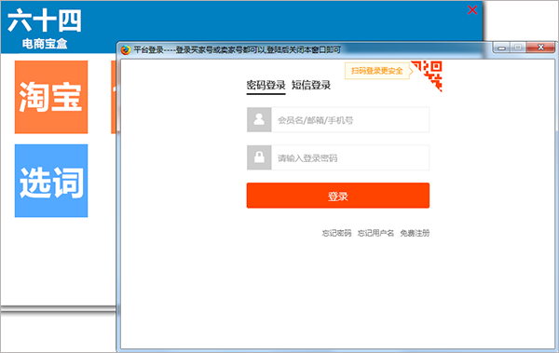The image size is (559, 353).
Task: Open the 淘宝 orange tile
Action: 51,97
